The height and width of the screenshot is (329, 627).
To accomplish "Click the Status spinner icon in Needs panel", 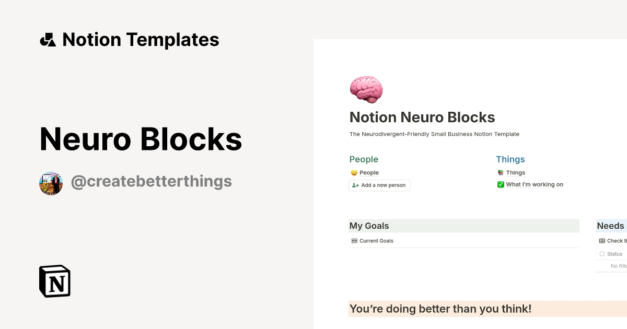I will point(602,254).
